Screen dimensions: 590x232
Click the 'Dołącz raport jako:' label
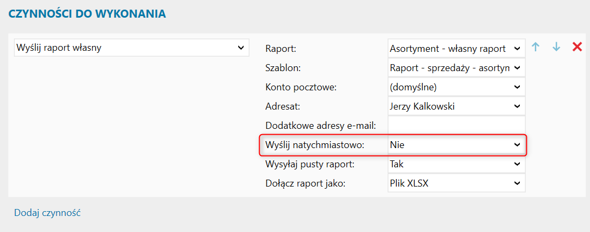click(x=306, y=184)
